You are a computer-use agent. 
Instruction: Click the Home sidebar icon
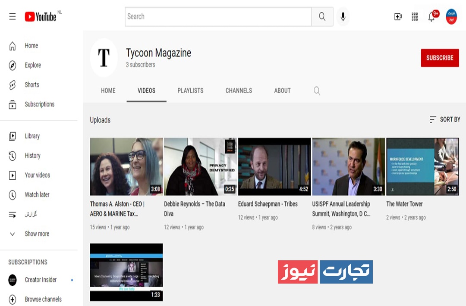tap(13, 46)
